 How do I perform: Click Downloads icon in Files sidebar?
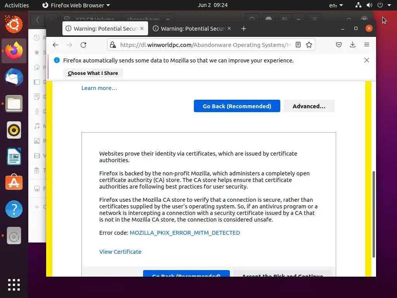pos(37,111)
